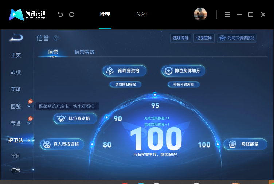Select the 信誉 sub-tab
The height and width of the screenshot is (184, 274).
click(x=53, y=52)
